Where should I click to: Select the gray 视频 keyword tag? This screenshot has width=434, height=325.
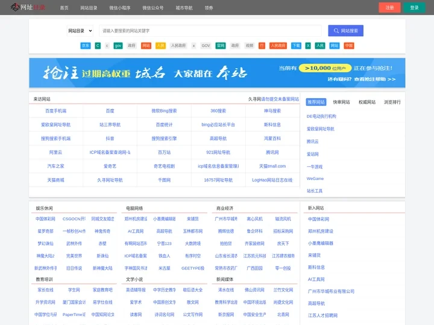(250, 46)
